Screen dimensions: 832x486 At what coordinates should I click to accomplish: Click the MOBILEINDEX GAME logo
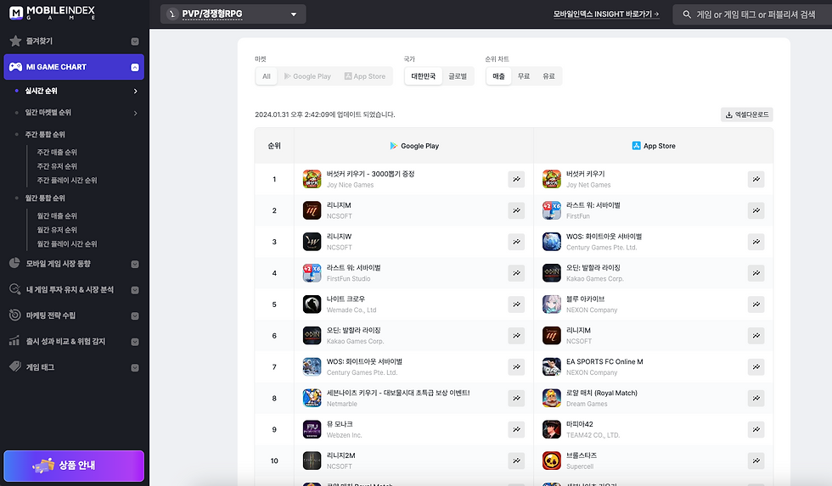pos(52,13)
